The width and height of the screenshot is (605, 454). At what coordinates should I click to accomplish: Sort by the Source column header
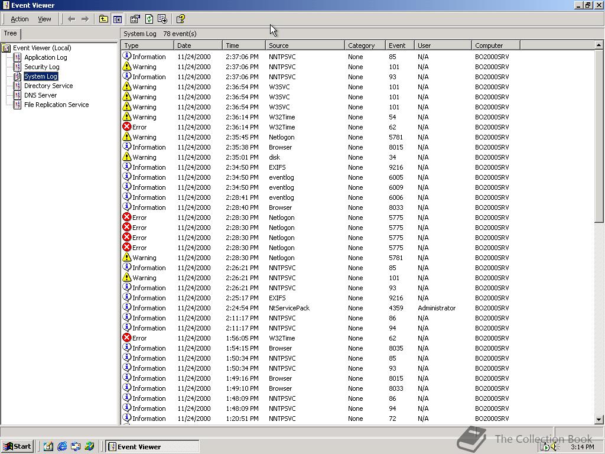305,45
